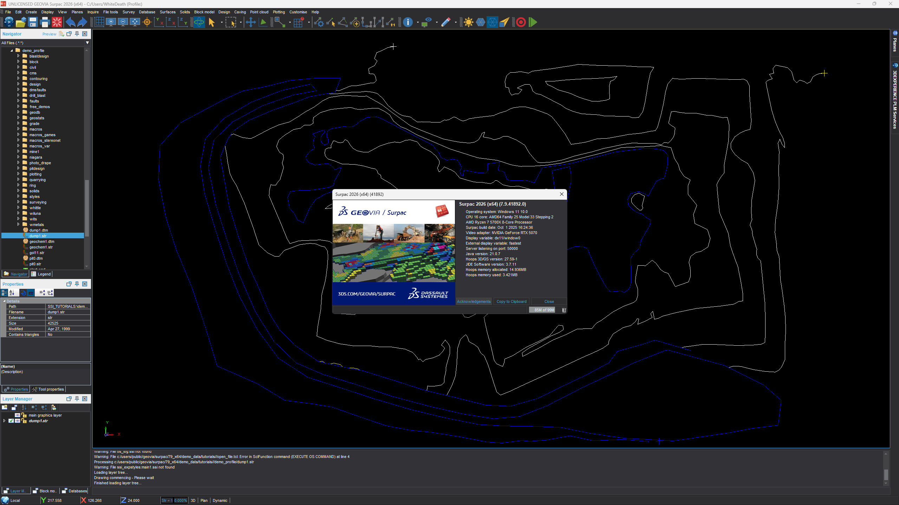This screenshot has height=505, width=899.
Task: Expand the whittle folder
Action: pos(18,208)
